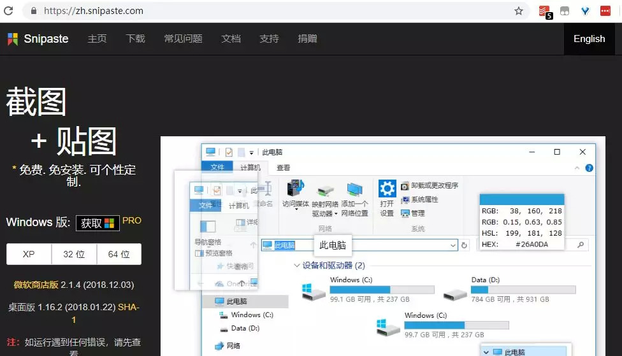The image size is (622, 356).
Task: Click the site lock icon in address bar
Action: coord(34,11)
